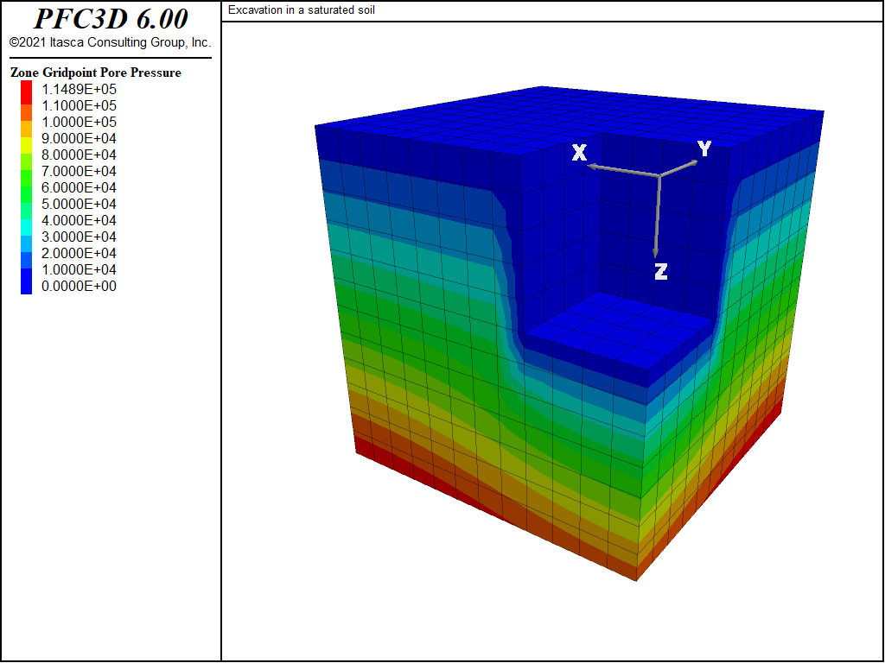Select the legend value 1.0000E+04
The height and width of the screenshot is (663, 885).
tap(79, 269)
